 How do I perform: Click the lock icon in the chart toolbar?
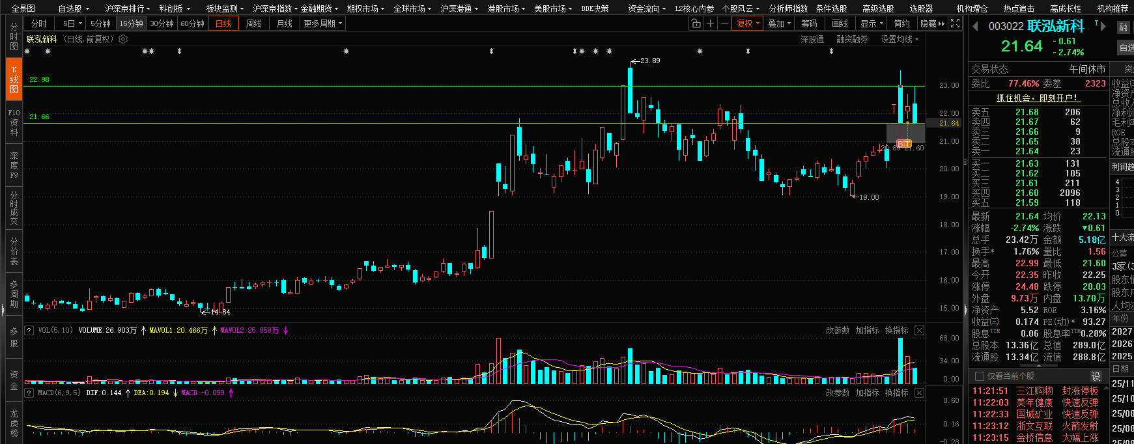pos(696,23)
